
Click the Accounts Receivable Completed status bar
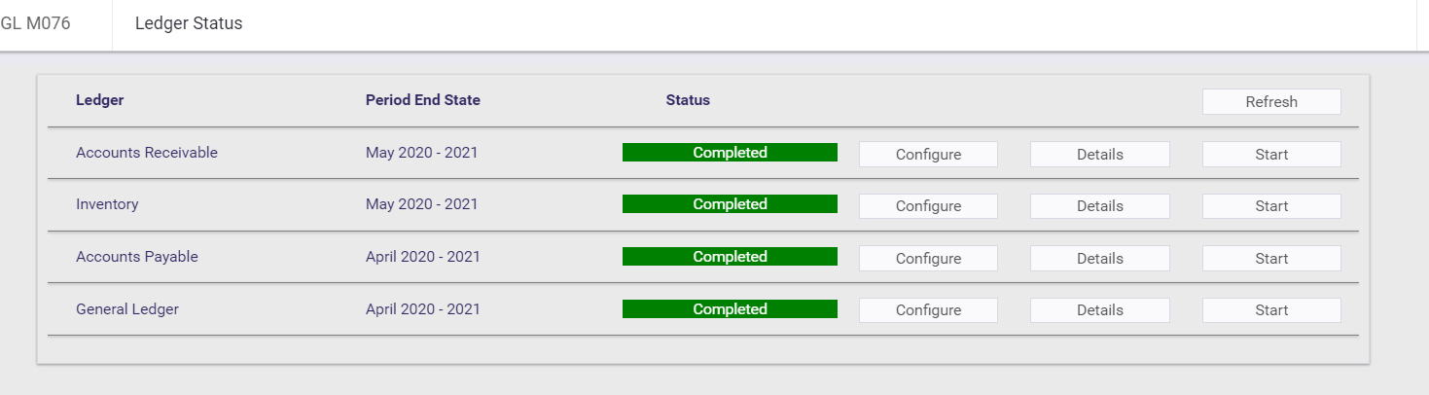click(730, 153)
